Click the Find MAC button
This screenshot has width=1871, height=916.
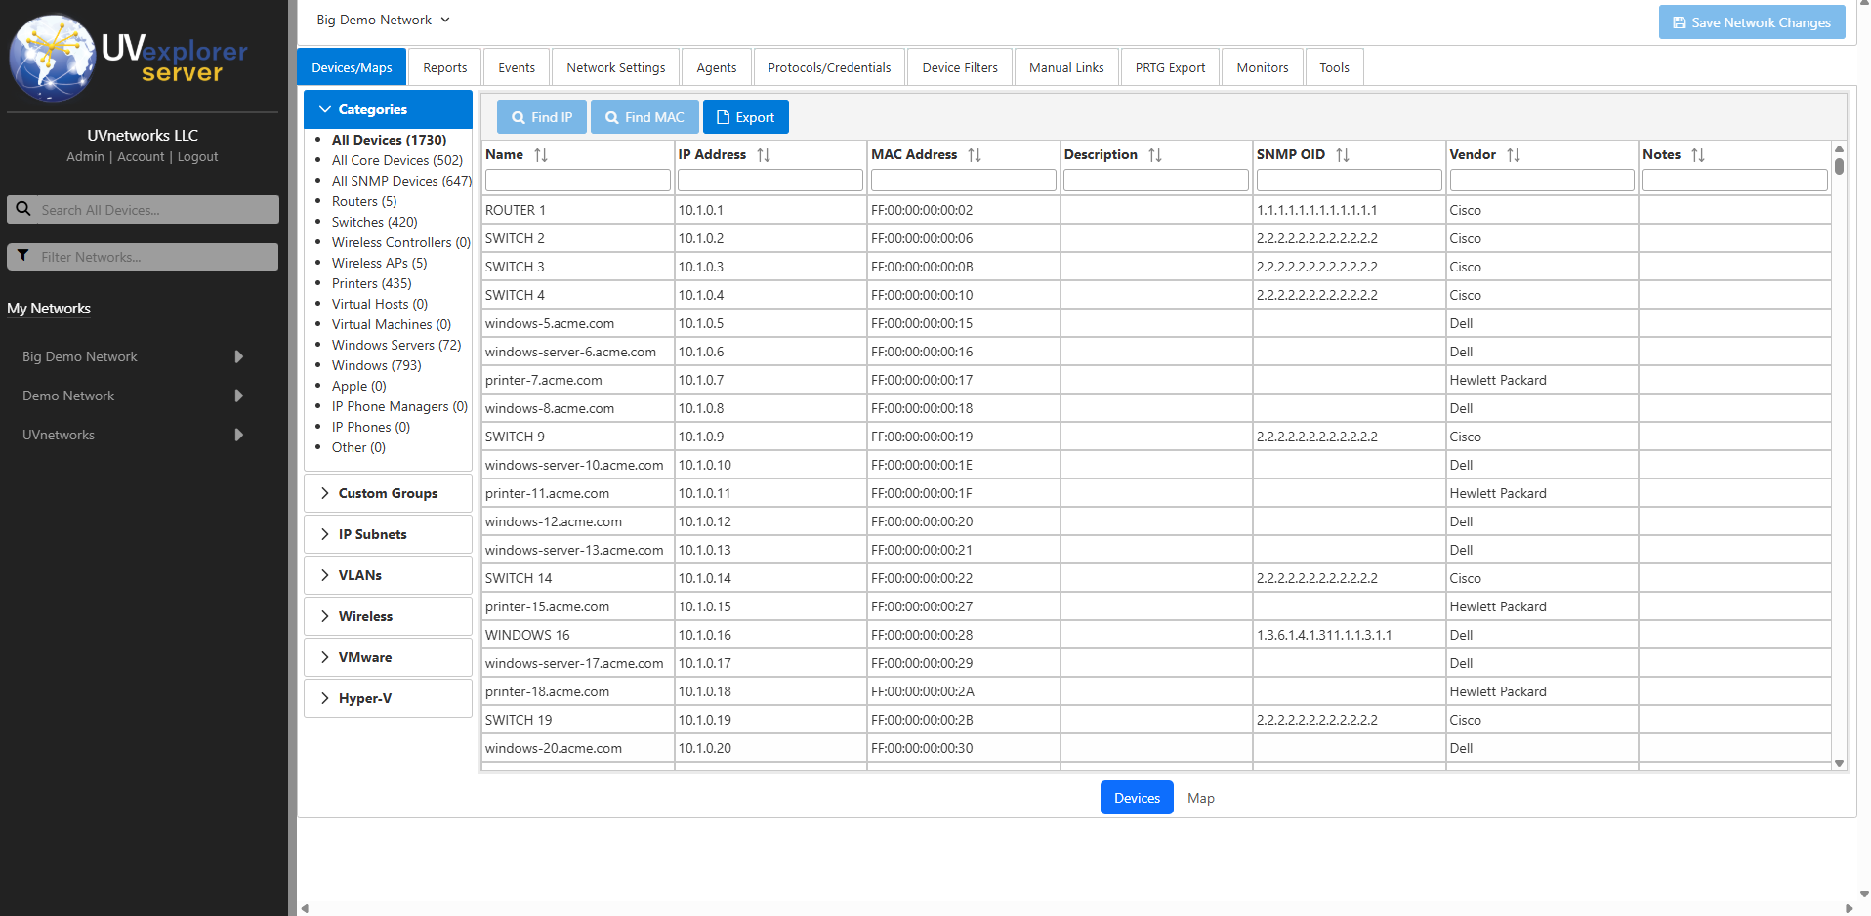(x=644, y=117)
